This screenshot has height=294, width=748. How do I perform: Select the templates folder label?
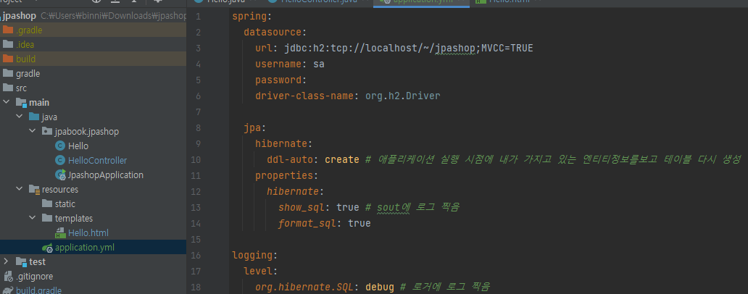74,218
